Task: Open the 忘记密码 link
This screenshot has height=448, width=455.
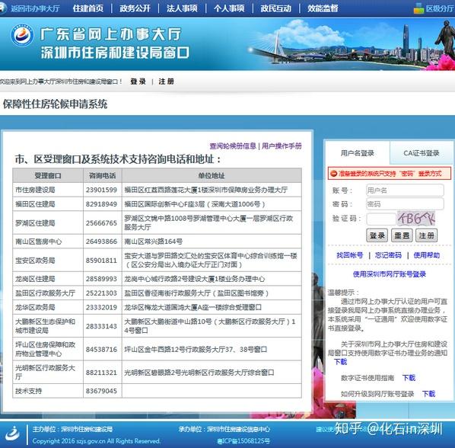Action: pos(388,255)
